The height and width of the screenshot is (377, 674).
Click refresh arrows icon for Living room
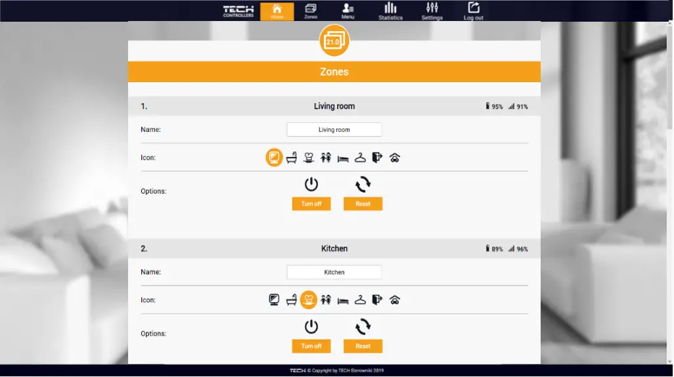point(363,185)
